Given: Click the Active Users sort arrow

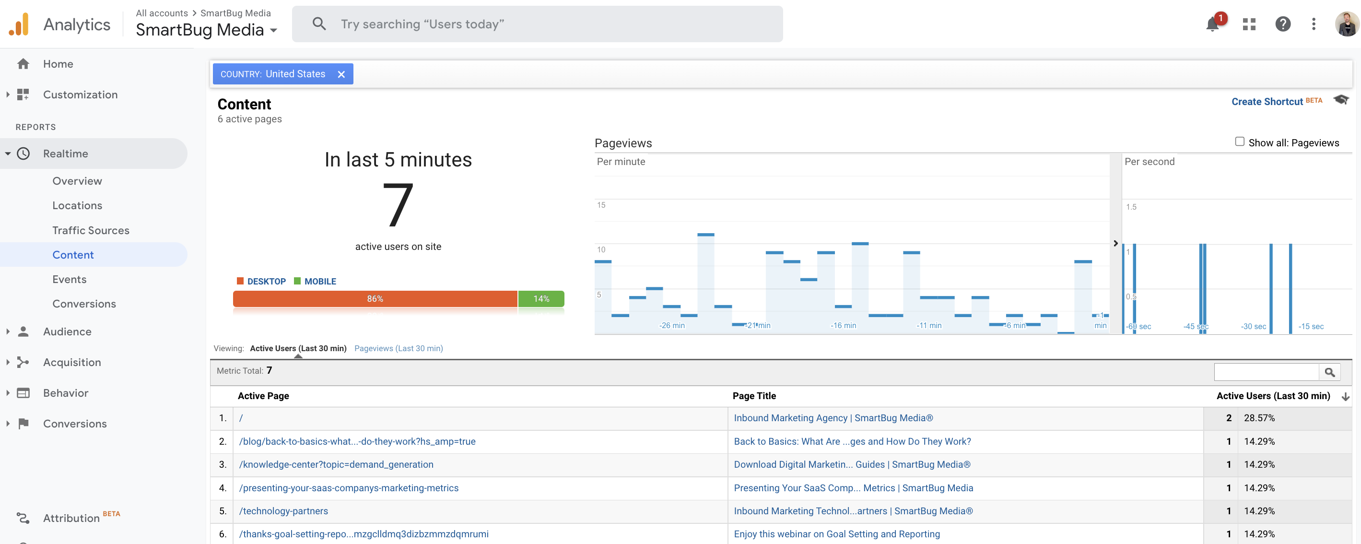Looking at the screenshot, I should (x=1345, y=397).
